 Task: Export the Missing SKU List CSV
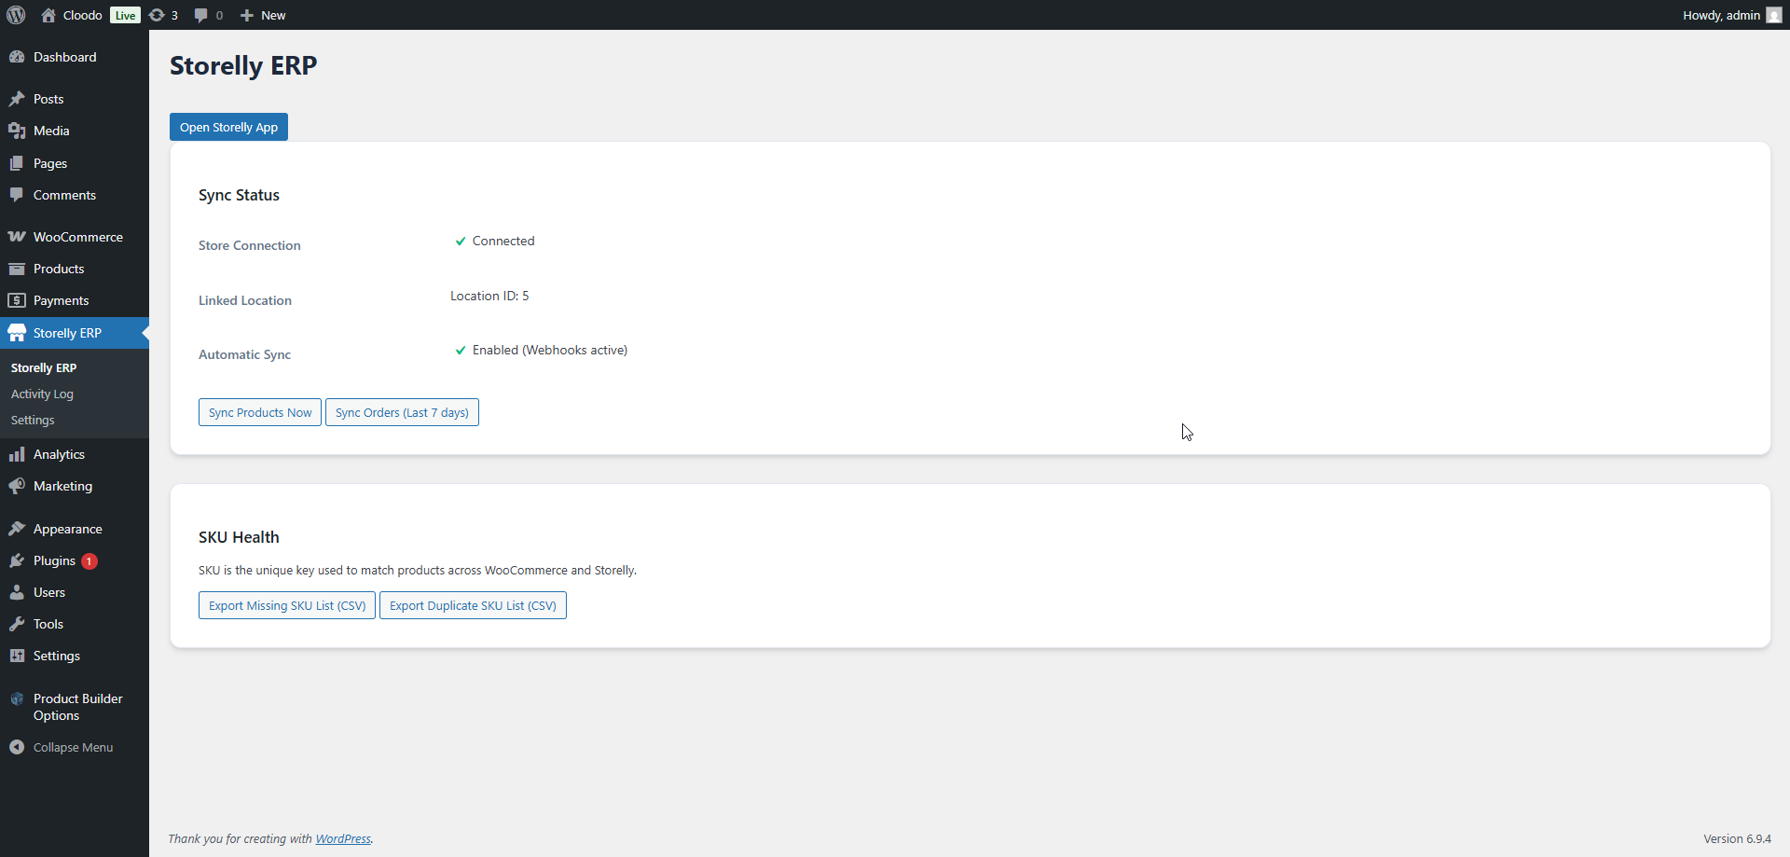[286, 605]
